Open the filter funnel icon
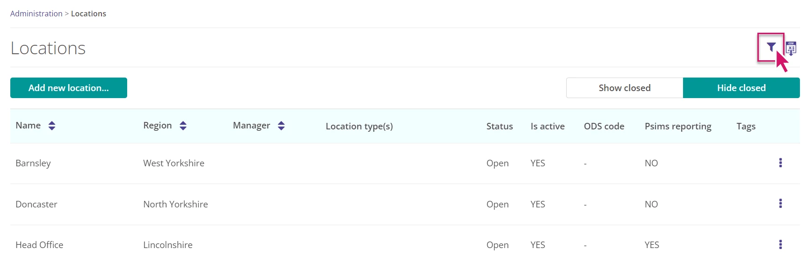 pos(771,47)
